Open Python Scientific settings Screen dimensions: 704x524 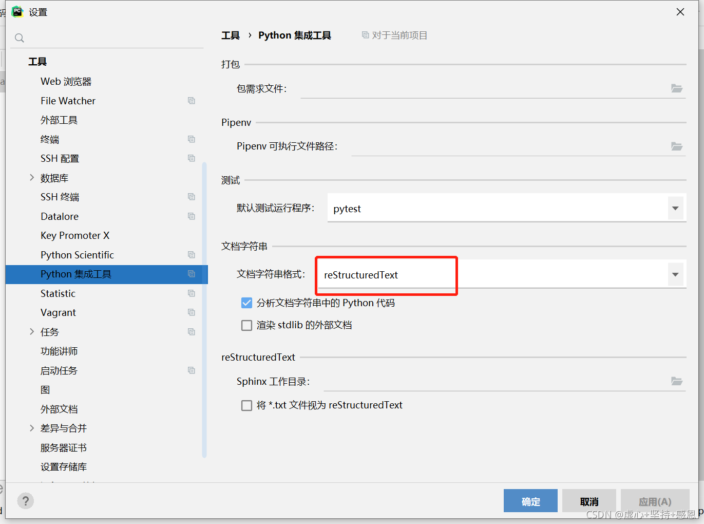(x=78, y=255)
